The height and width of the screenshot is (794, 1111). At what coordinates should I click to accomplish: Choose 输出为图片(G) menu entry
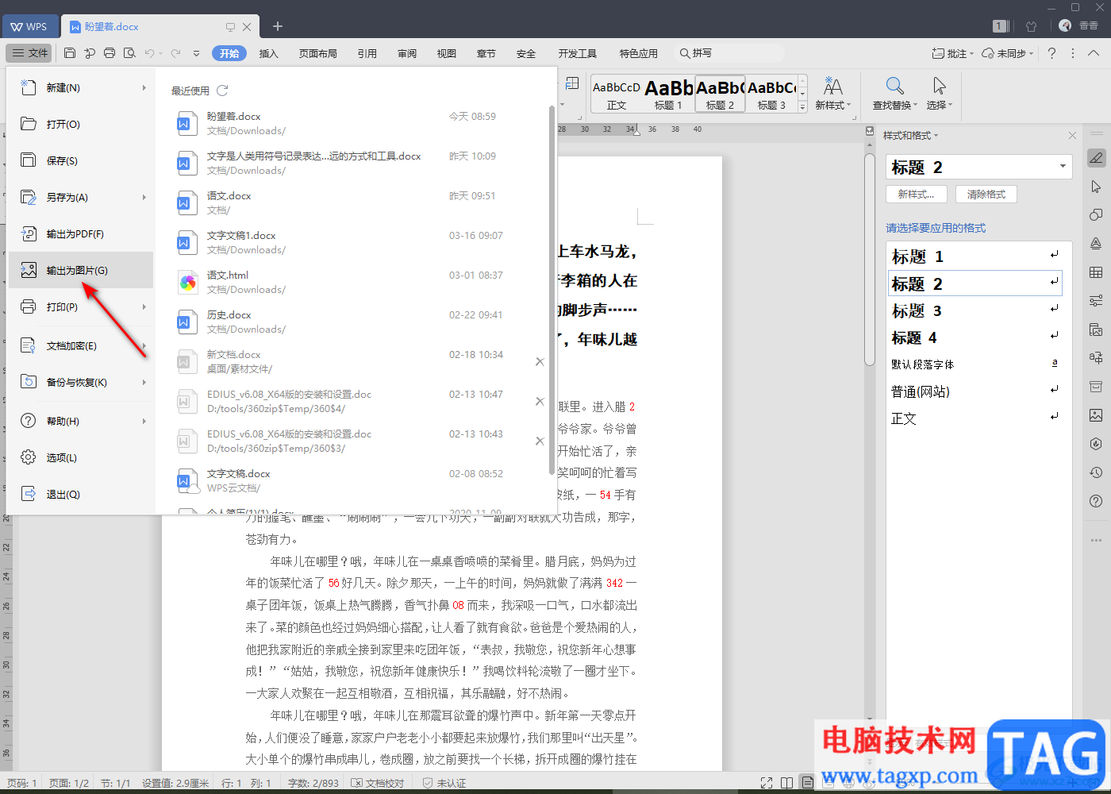(x=81, y=270)
